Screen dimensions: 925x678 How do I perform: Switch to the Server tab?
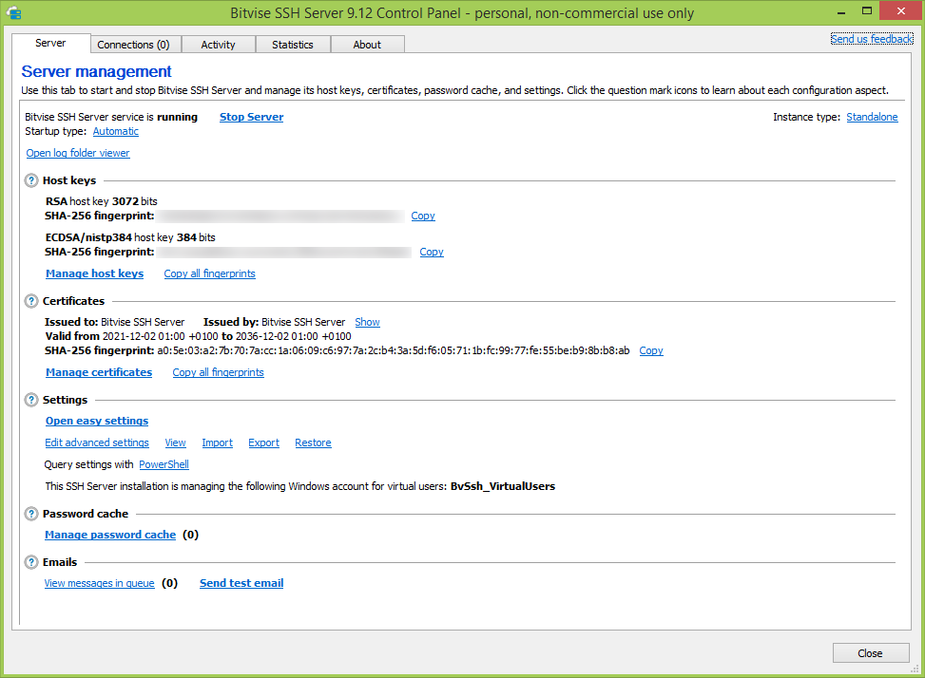click(50, 43)
